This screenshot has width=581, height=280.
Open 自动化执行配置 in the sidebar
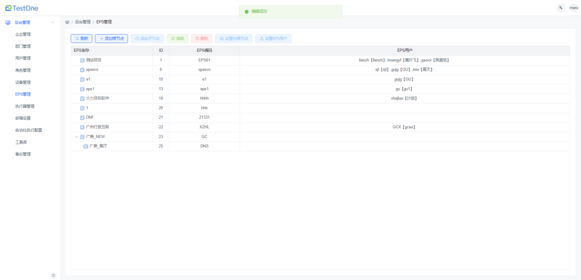pos(28,130)
